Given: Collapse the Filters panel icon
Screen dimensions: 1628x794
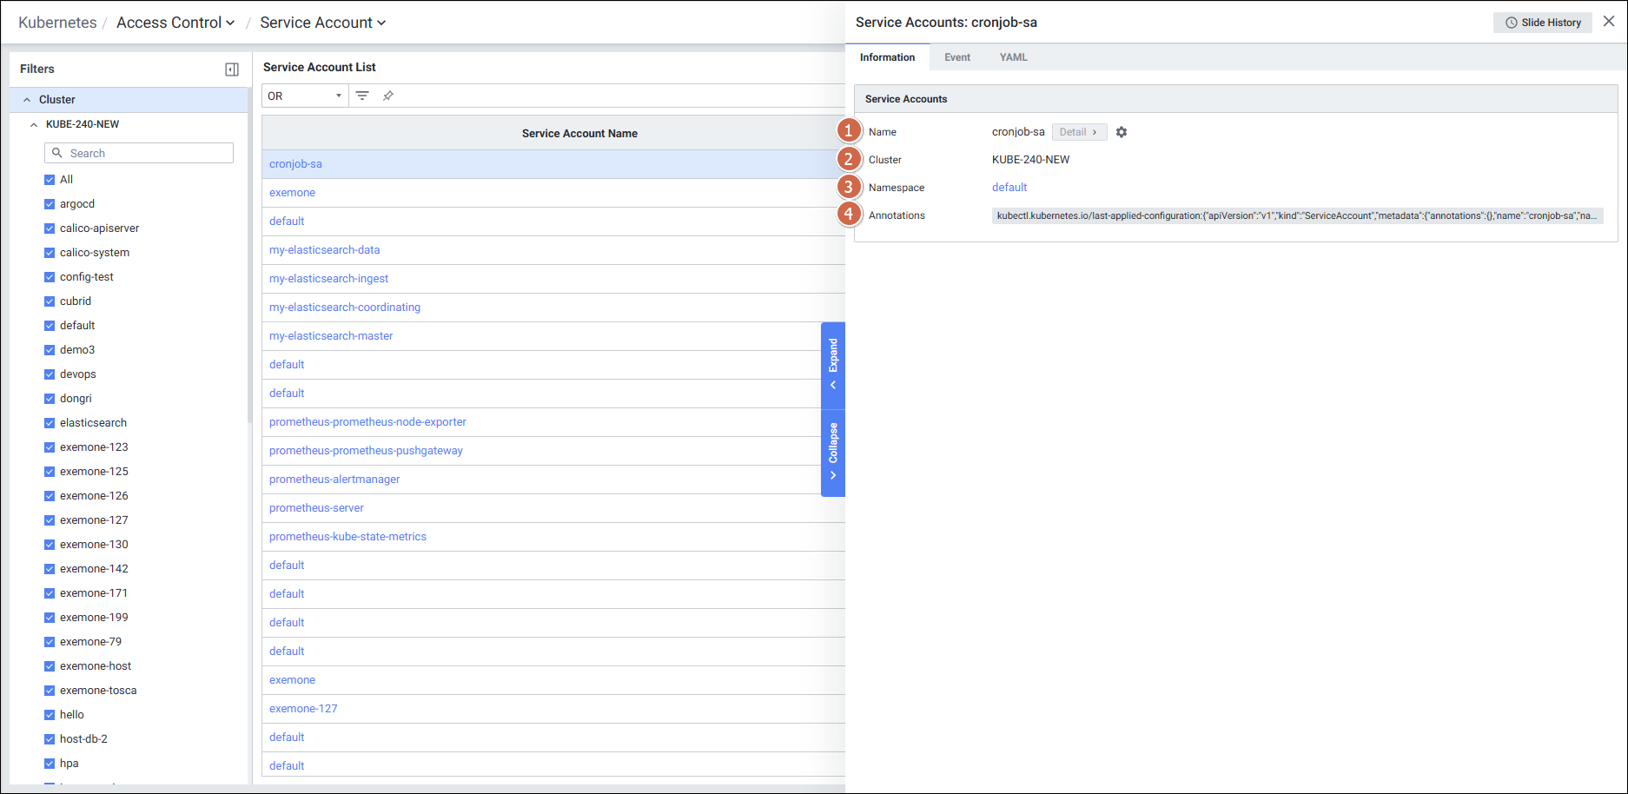Looking at the screenshot, I should click(232, 69).
